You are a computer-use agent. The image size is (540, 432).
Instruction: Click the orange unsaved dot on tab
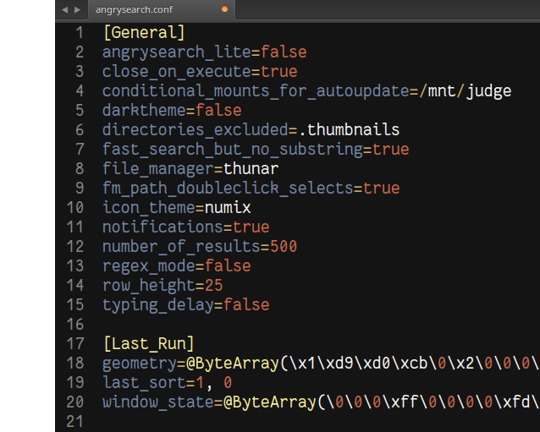coord(224,9)
